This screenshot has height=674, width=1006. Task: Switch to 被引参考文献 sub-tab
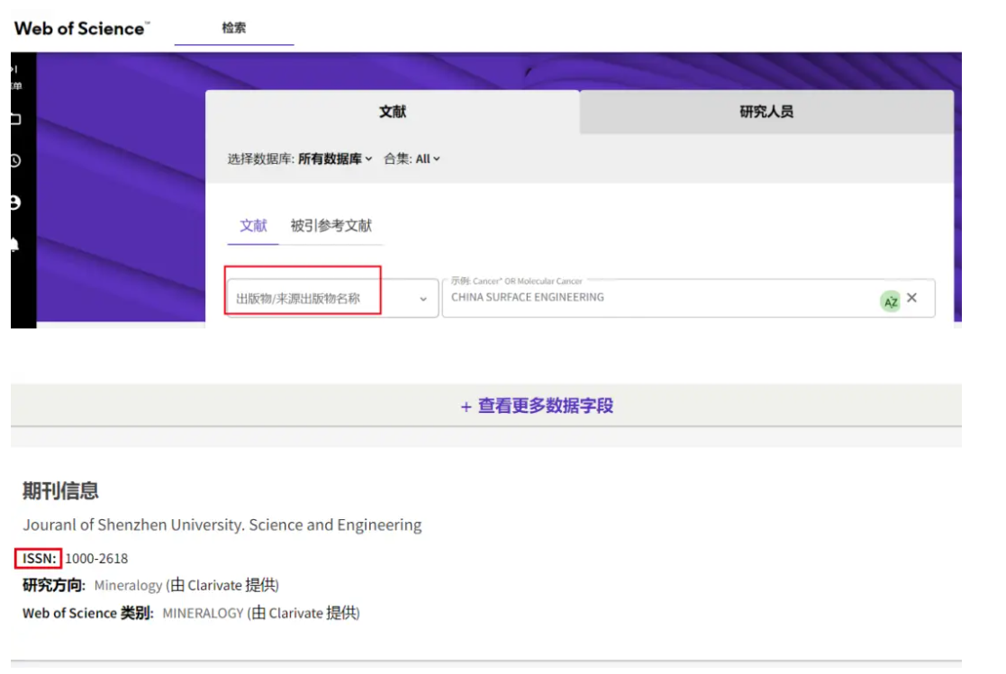(331, 226)
